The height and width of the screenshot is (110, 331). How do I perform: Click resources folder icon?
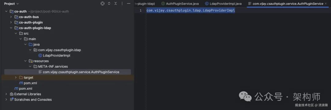(x=31, y=61)
